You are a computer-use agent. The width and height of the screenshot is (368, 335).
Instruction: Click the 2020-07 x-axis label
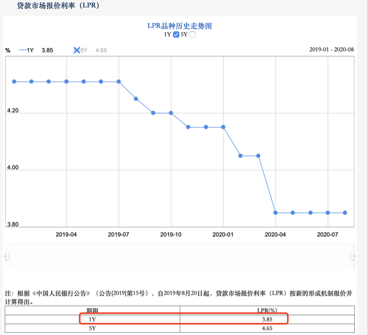328,235
